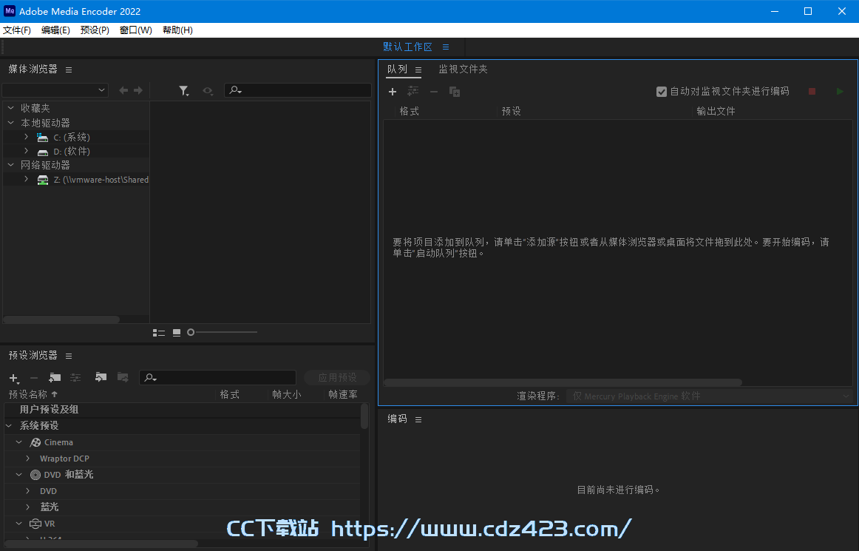859x551 pixels.
Task: Expand the 蓝光 Blu-ray preset subgroup
Action: 28,507
